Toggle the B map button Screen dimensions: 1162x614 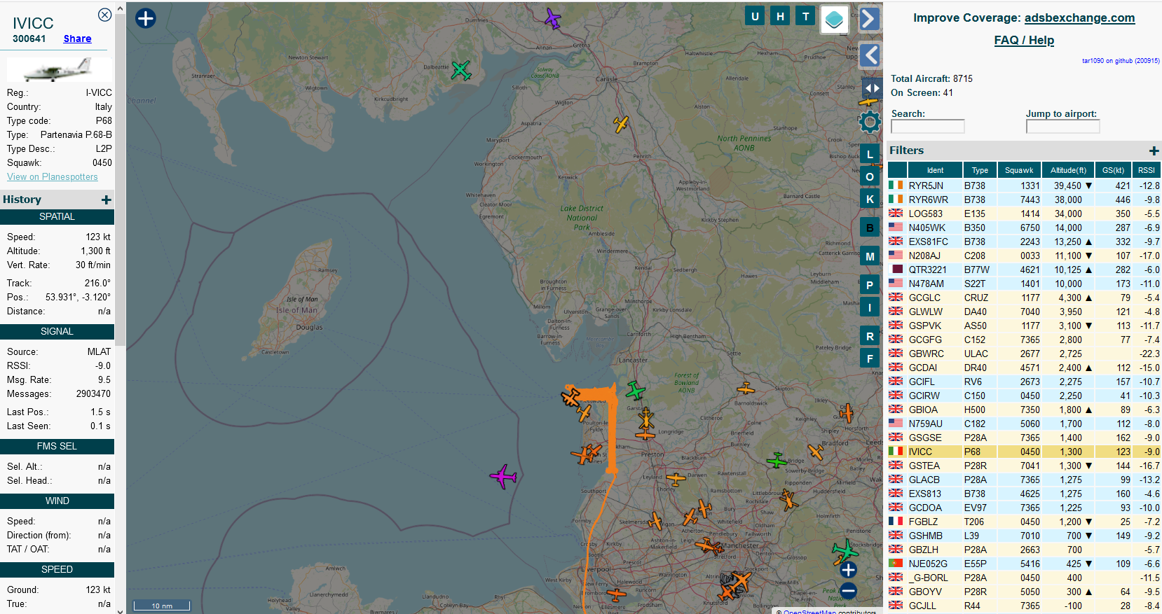870,228
